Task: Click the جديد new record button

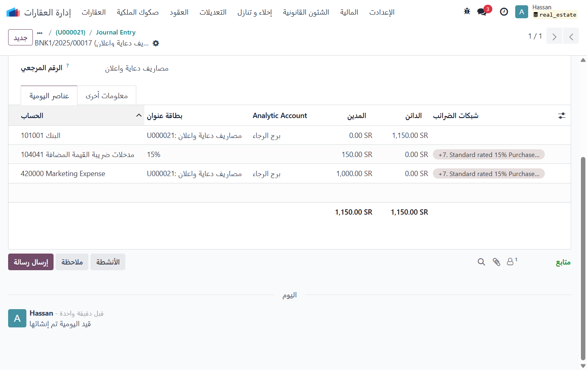Action: tap(20, 37)
